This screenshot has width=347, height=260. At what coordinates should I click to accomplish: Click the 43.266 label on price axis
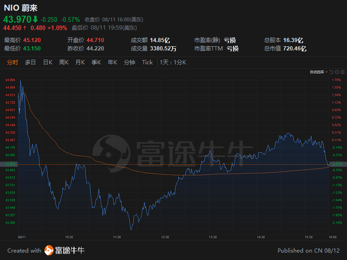coord(10,223)
